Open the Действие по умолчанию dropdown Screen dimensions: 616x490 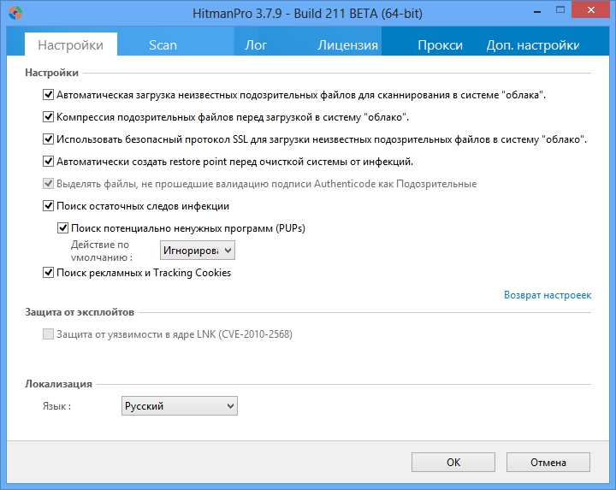pos(198,251)
